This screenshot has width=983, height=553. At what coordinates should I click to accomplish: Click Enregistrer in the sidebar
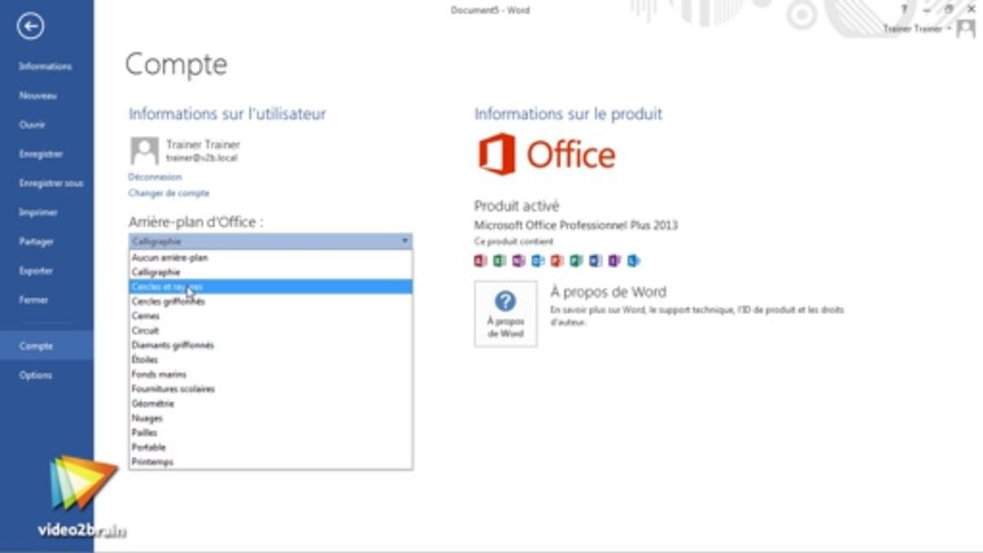pyautogui.click(x=46, y=154)
